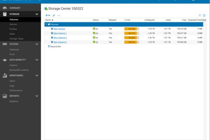
Task: Open the filter funnel icon
Action: [x=200, y=15]
